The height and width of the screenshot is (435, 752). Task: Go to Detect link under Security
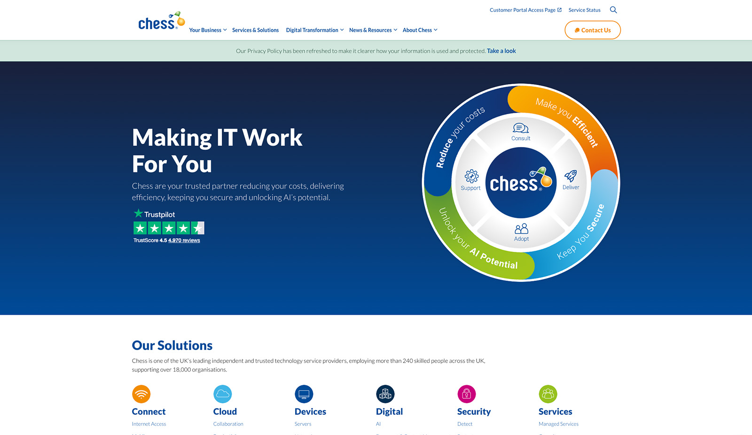tap(465, 424)
